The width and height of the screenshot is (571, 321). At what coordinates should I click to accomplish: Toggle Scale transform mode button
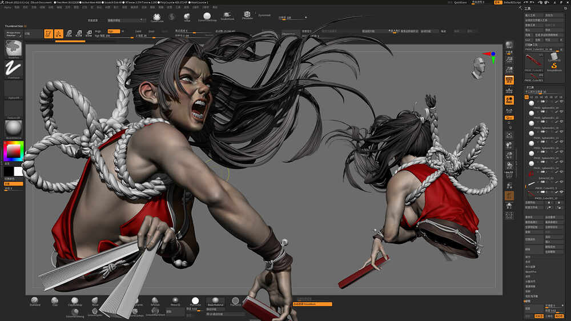[x=79, y=34]
